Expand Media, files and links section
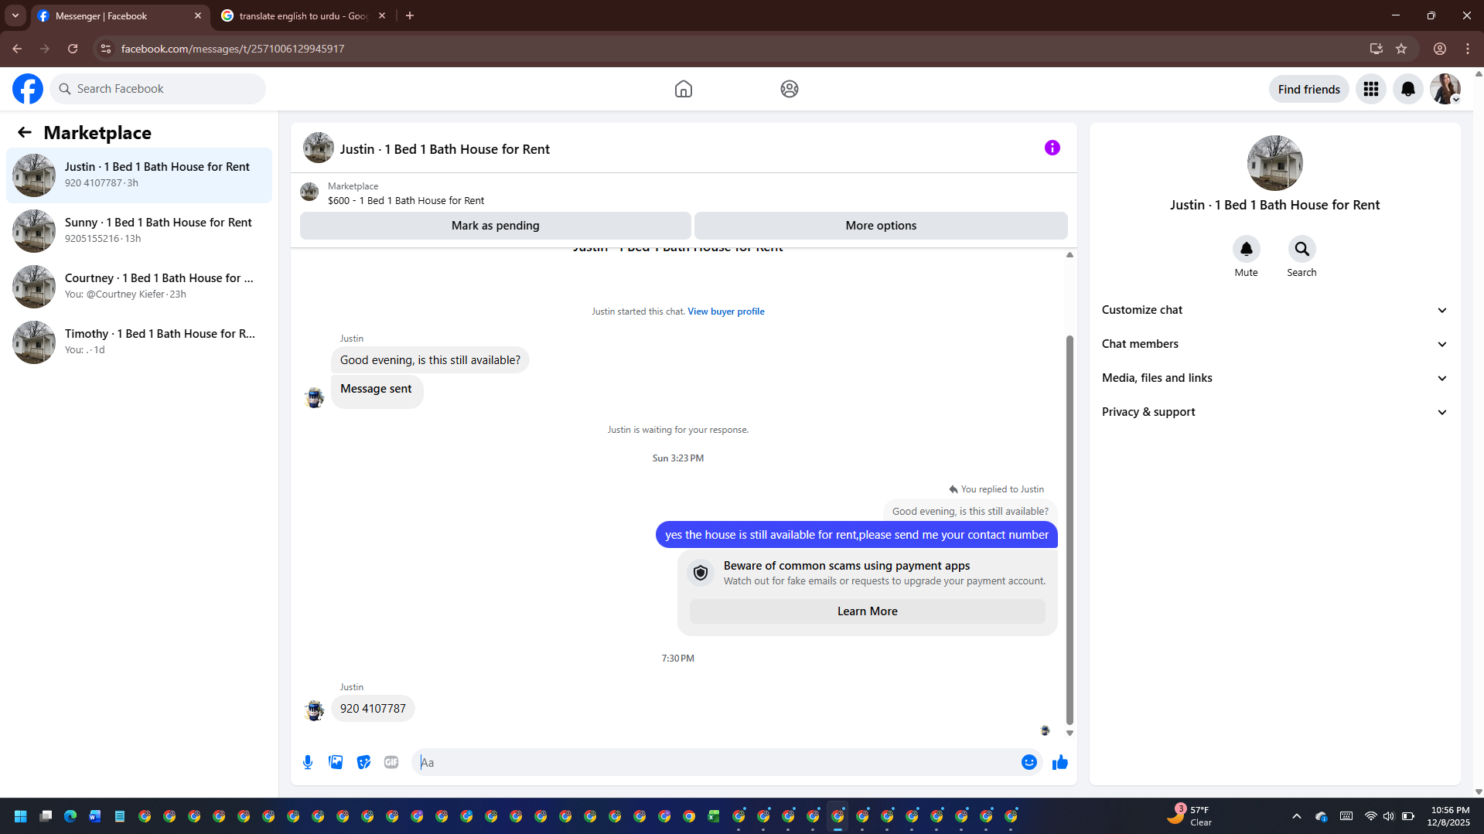Image resolution: width=1484 pixels, height=834 pixels. [1274, 378]
